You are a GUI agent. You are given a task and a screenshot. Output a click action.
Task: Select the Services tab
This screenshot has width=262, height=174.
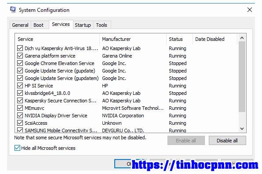(61, 24)
